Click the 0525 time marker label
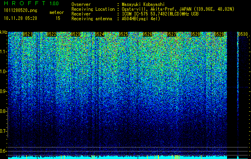Viewport: 251px width, 159px height. [123, 34]
